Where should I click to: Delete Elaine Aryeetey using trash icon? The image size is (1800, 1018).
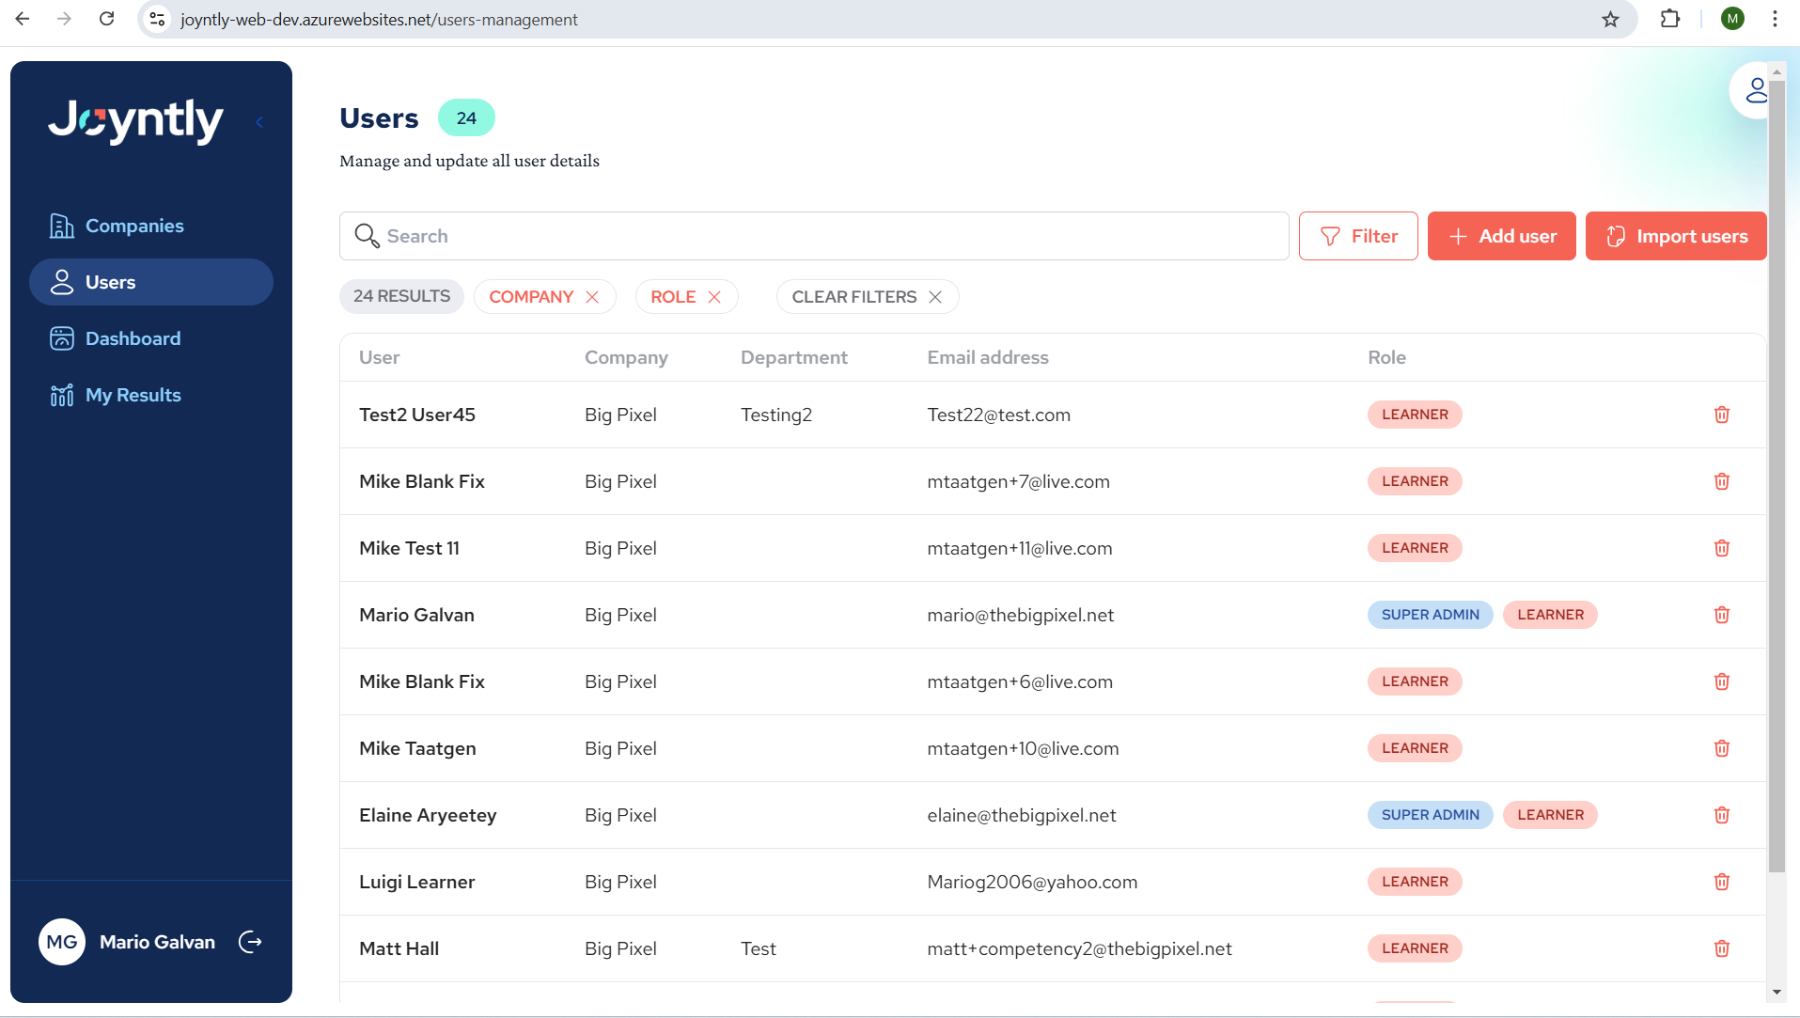point(1721,815)
